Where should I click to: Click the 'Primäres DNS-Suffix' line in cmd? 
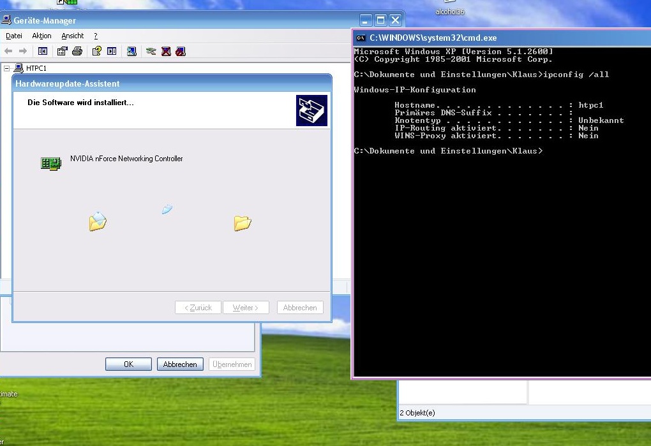tap(484, 113)
